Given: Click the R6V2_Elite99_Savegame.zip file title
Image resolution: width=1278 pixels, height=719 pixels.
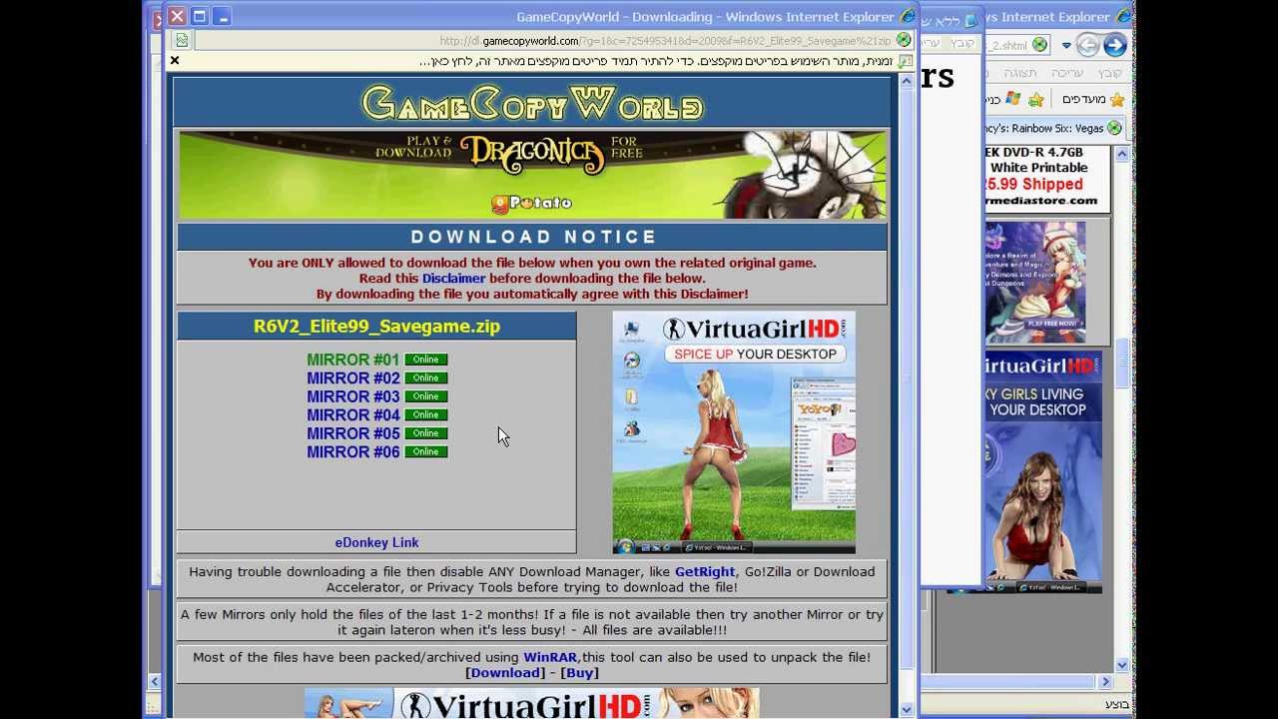Looking at the screenshot, I should pos(376,327).
